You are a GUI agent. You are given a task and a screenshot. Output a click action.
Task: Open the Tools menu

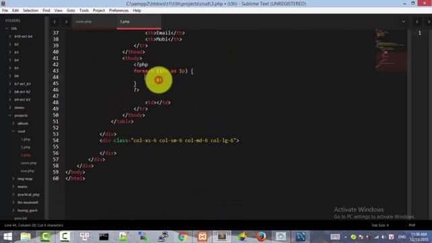[84, 11]
